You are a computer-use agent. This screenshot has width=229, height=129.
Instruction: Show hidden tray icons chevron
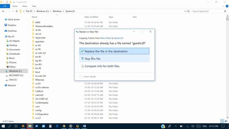click(176, 126)
